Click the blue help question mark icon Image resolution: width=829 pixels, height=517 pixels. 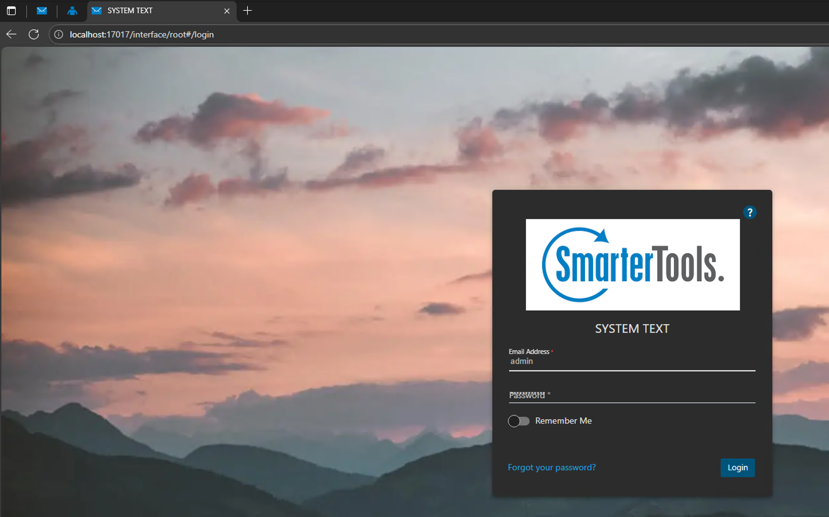[749, 212]
